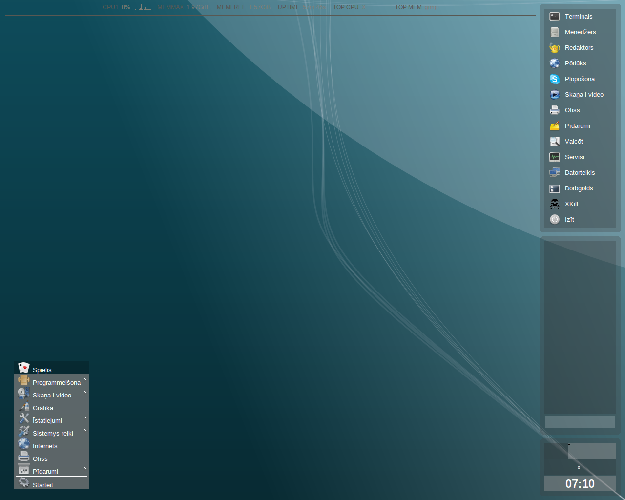625x500 pixels.
Task: Open Internets globe icon in the left menu
Action: [24, 444]
